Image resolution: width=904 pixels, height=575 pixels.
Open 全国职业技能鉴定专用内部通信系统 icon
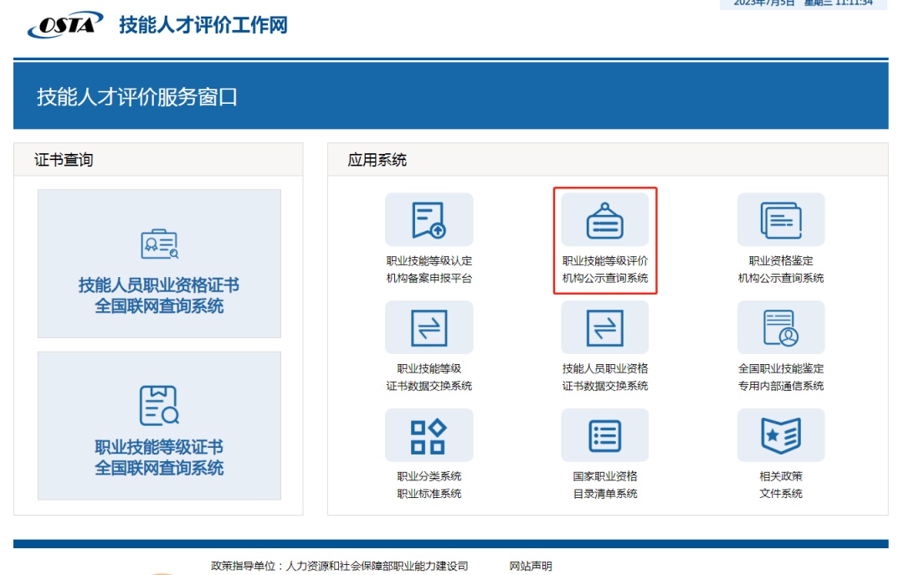780,327
